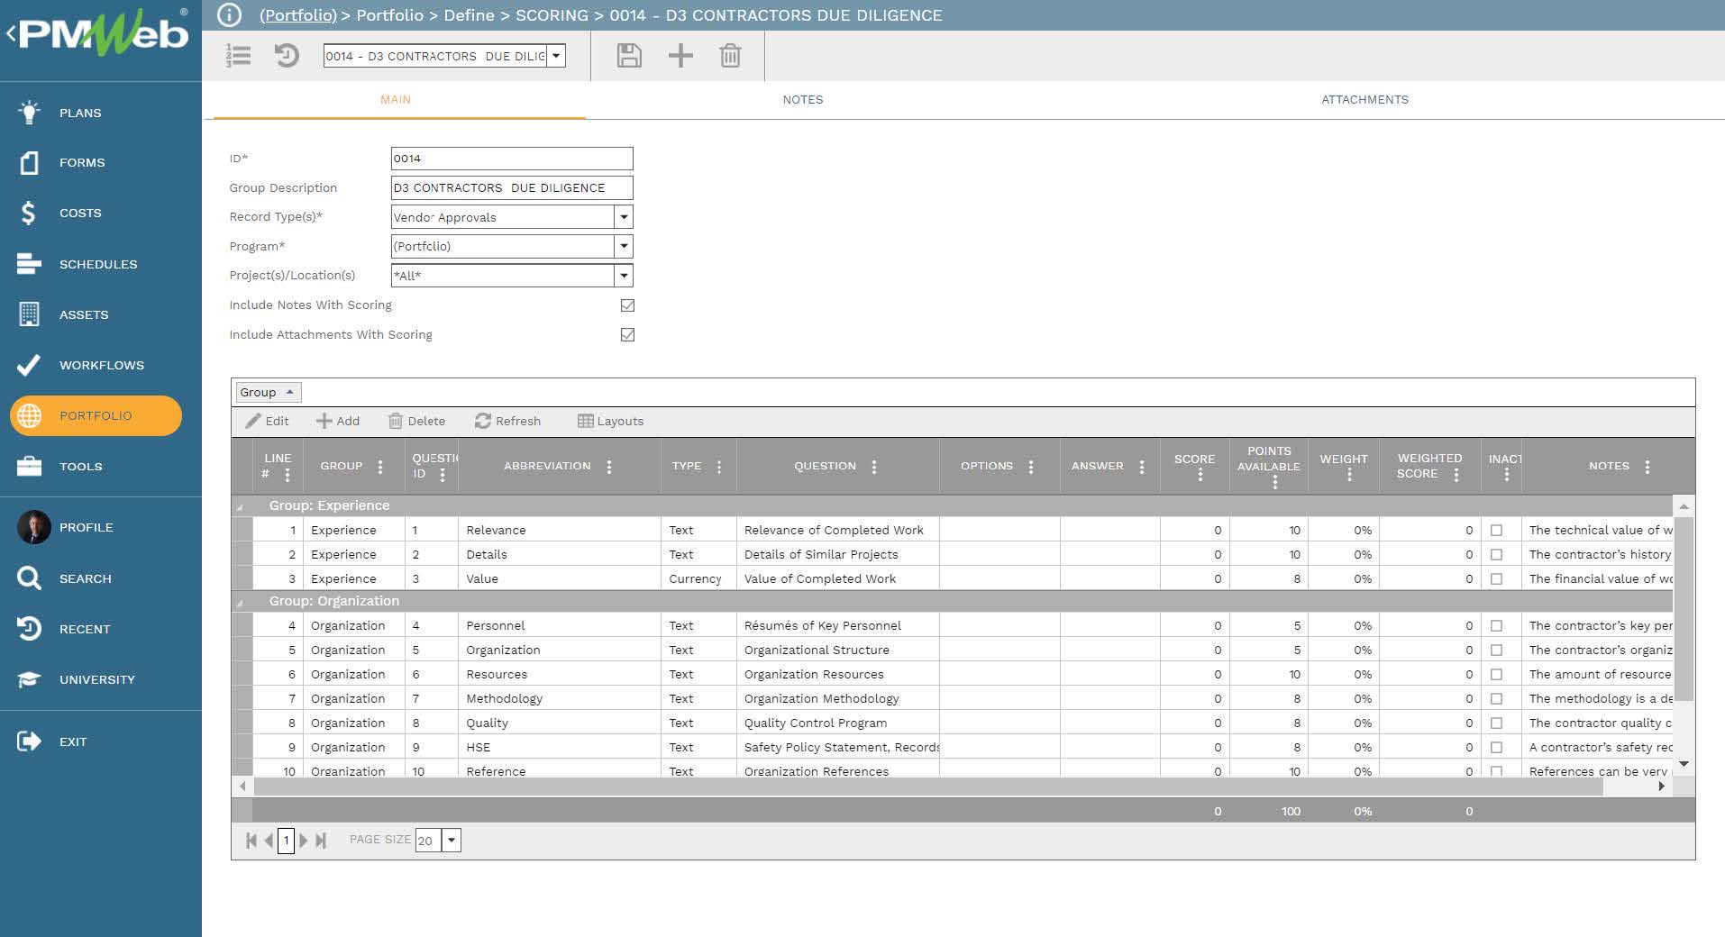Click the grid horizontal scrollbar track
This screenshot has width=1725, height=937.
928,787
